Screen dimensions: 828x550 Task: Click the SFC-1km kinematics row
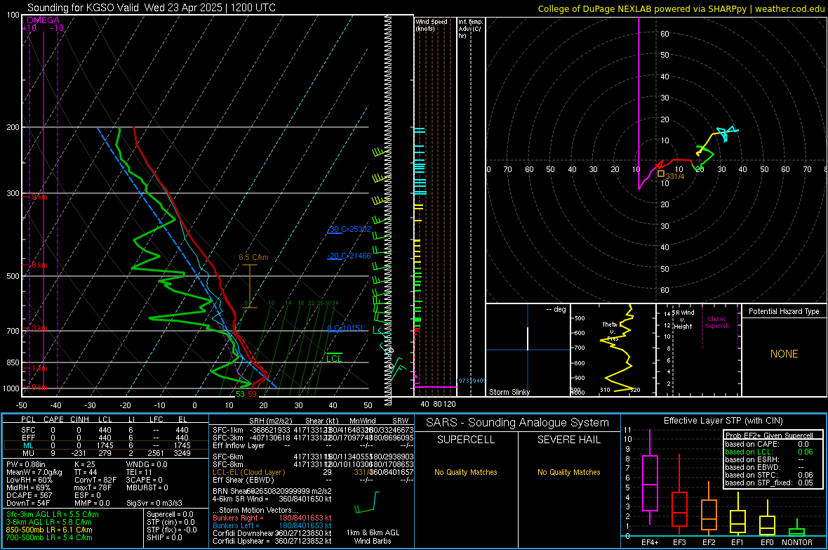click(x=313, y=430)
